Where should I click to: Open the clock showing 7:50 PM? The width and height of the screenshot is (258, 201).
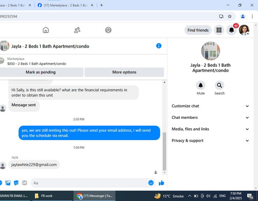(x=236, y=196)
